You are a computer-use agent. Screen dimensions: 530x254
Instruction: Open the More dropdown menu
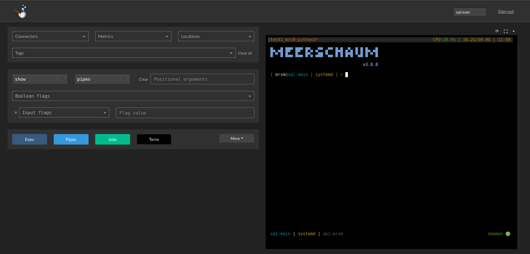[x=237, y=138]
